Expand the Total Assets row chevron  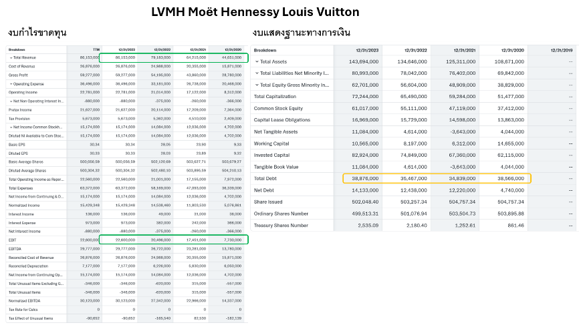pyautogui.click(x=257, y=61)
